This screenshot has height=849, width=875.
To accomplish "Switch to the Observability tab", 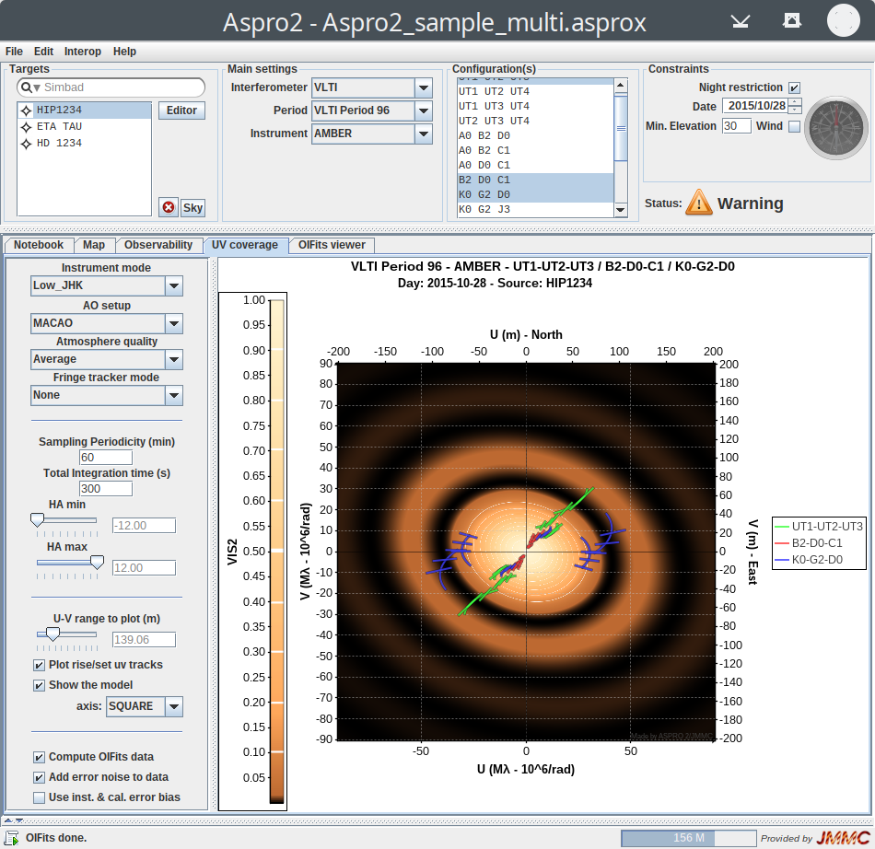I will [x=157, y=245].
